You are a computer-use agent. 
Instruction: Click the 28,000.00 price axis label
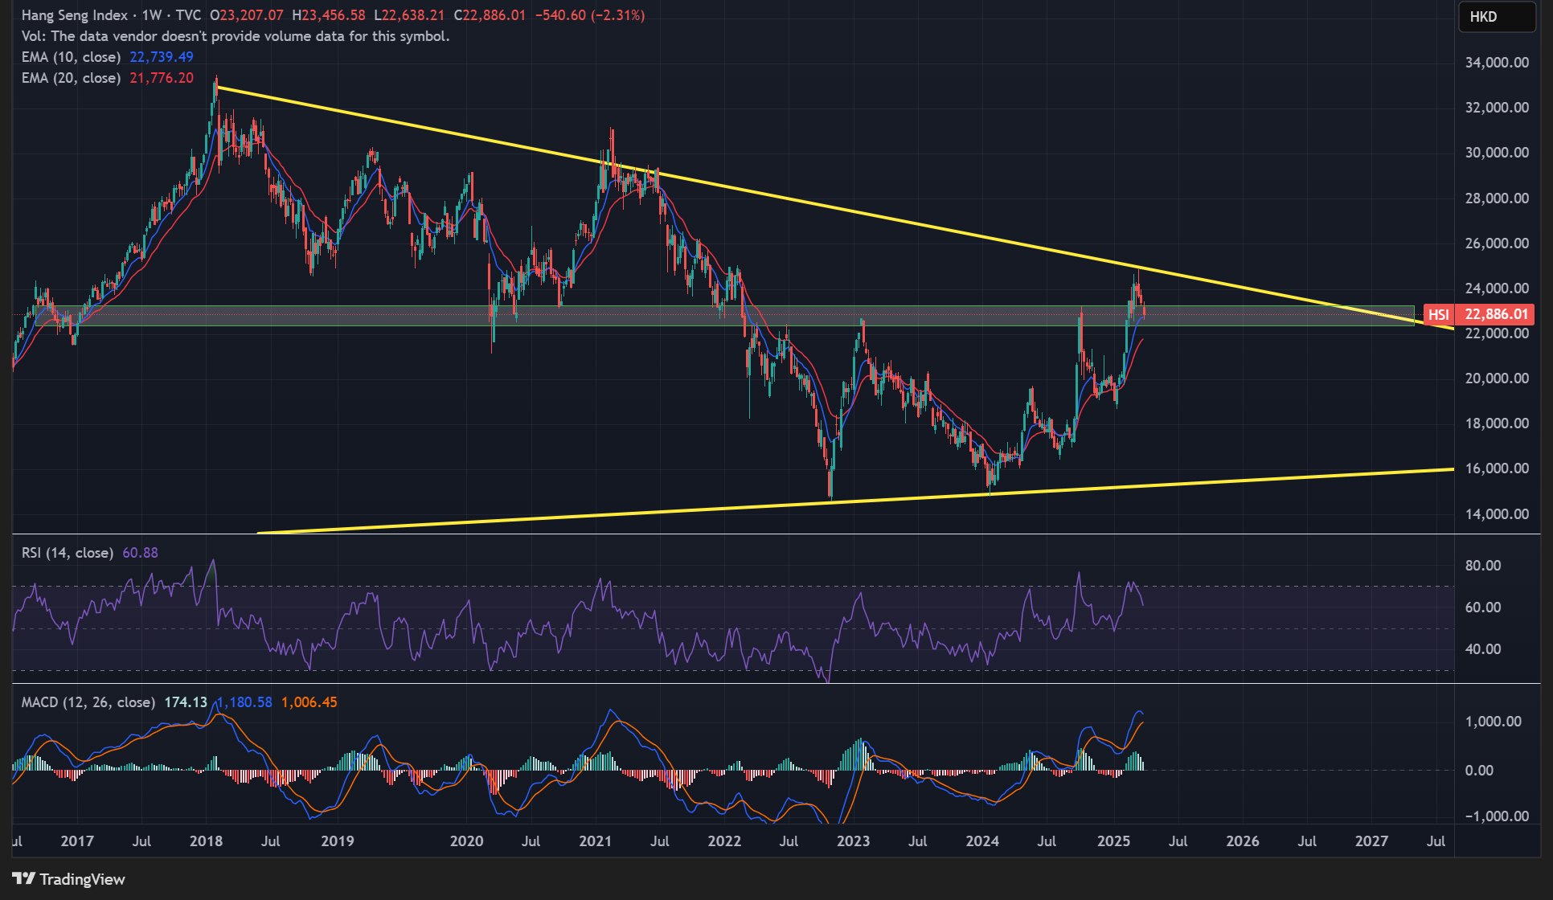coord(1497,198)
